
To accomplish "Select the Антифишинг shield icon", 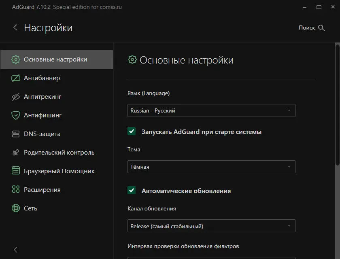I will point(15,115).
